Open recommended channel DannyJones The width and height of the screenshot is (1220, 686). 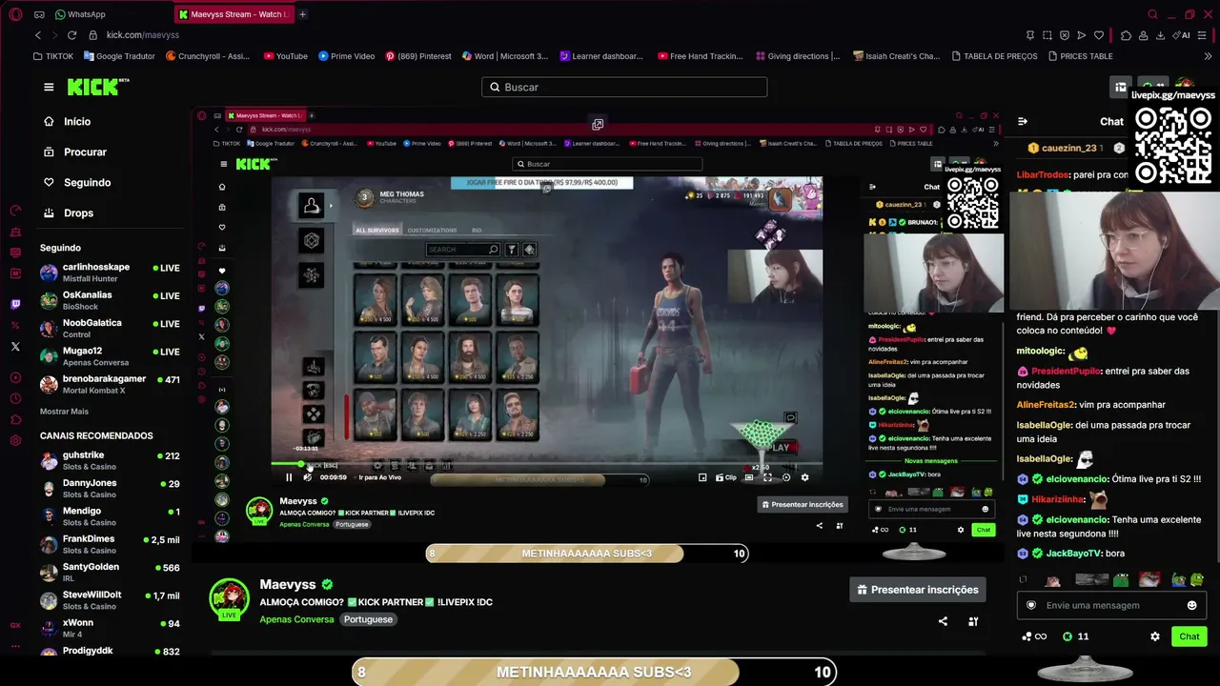pyautogui.click(x=110, y=489)
